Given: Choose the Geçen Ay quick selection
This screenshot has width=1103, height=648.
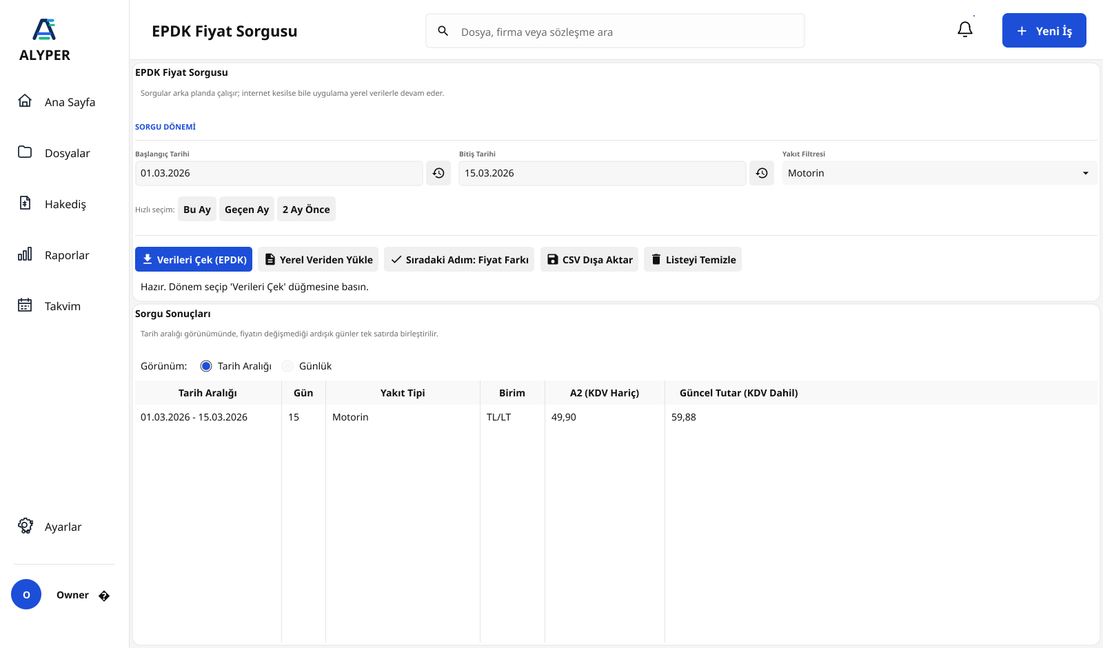Looking at the screenshot, I should click(247, 209).
